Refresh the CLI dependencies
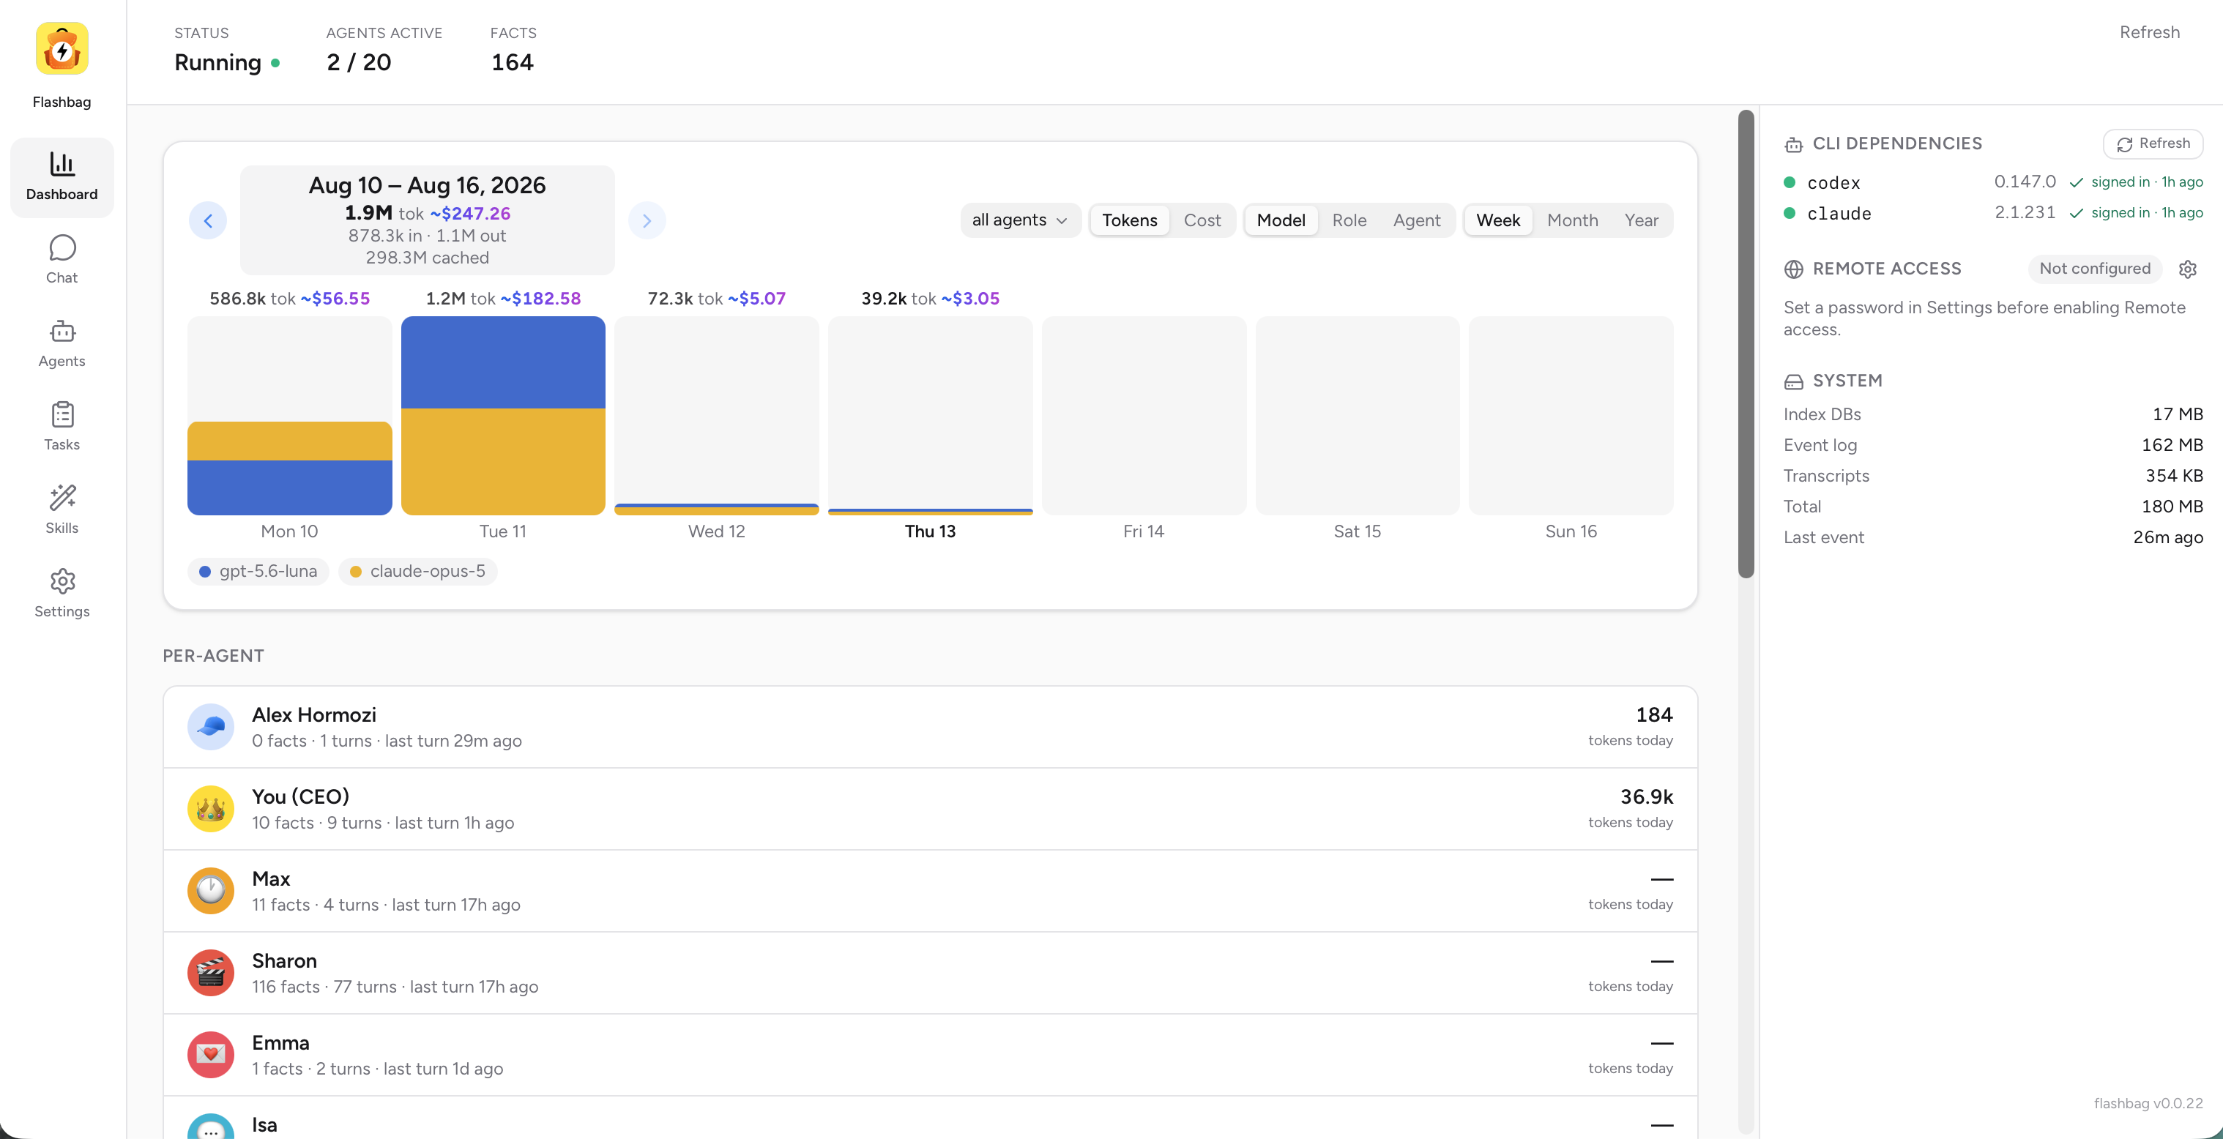Viewport: 2223px width, 1139px height. pos(2153,144)
